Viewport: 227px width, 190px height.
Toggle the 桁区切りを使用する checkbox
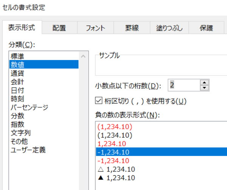[98, 101]
